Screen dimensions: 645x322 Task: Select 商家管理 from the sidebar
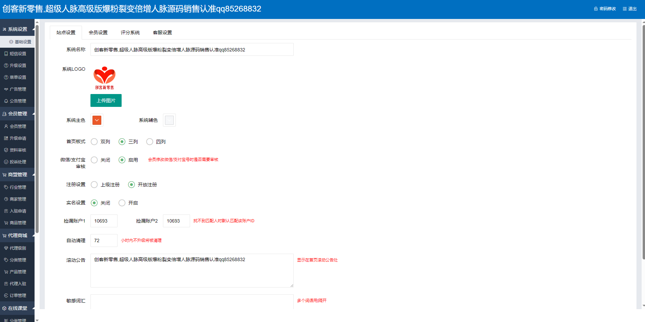coord(17,199)
